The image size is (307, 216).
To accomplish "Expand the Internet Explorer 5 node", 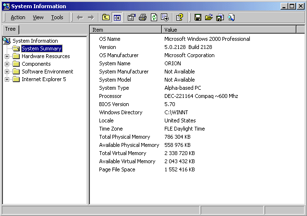I will [7, 79].
